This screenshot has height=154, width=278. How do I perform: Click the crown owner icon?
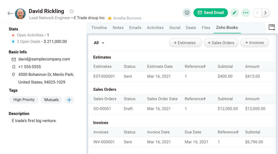click(x=110, y=18)
